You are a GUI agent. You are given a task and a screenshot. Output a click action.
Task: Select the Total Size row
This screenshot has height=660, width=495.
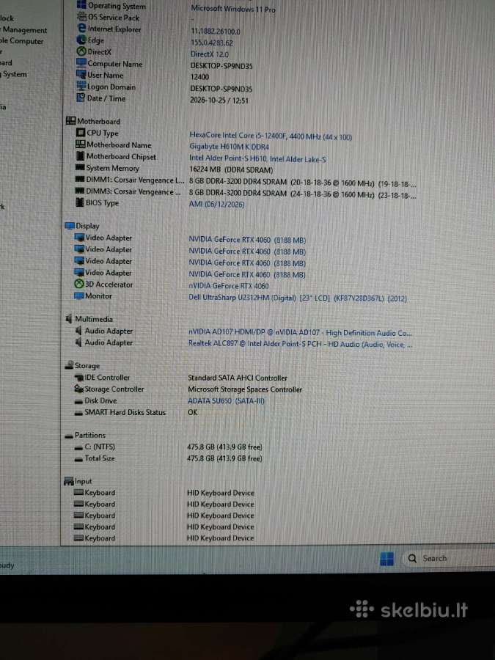(168, 458)
